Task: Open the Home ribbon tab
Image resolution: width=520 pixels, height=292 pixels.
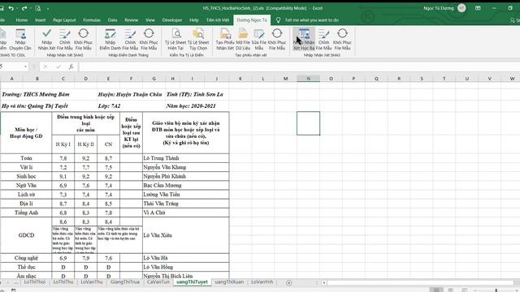Action: pos(22,20)
